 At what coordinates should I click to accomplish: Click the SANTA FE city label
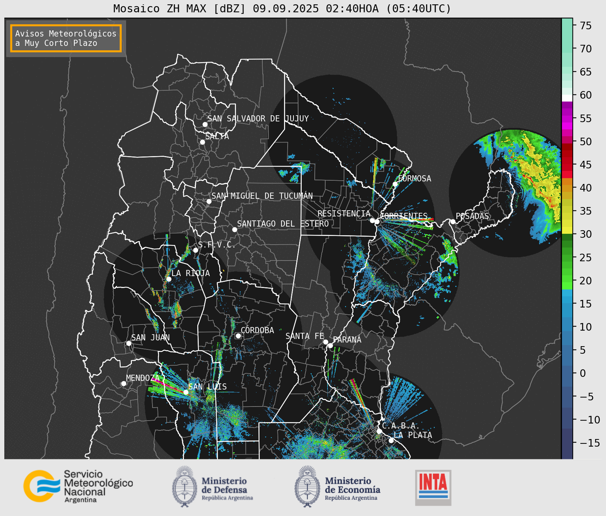click(x=305, y=336)
